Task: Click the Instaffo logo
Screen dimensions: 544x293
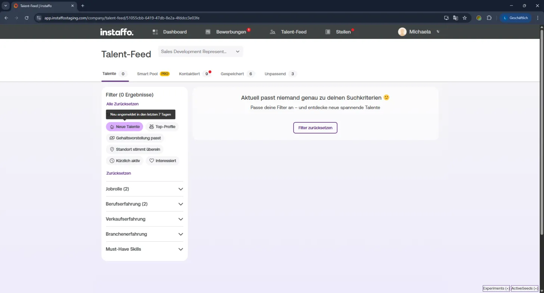Action: tap(117, 32)
